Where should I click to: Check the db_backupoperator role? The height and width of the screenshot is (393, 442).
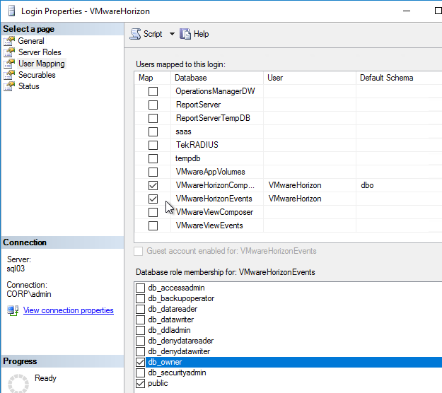[141, 298]
